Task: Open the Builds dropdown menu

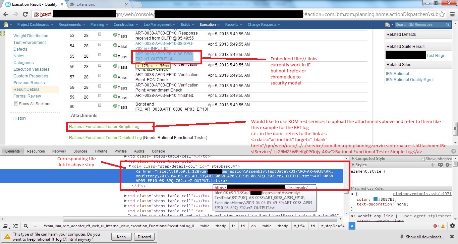Action: click(187, 24)
